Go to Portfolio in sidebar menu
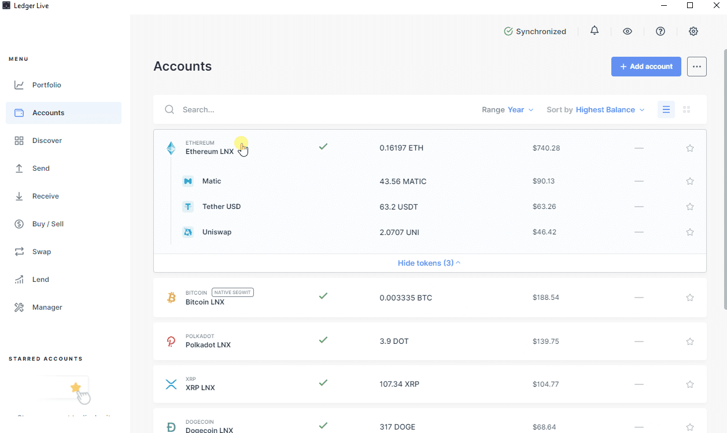This screenshot has height=433, width=727. click(x=46, y=85)
